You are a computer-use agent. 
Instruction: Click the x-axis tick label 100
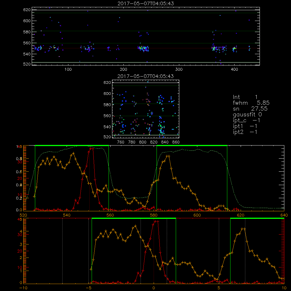click(68, 70)
